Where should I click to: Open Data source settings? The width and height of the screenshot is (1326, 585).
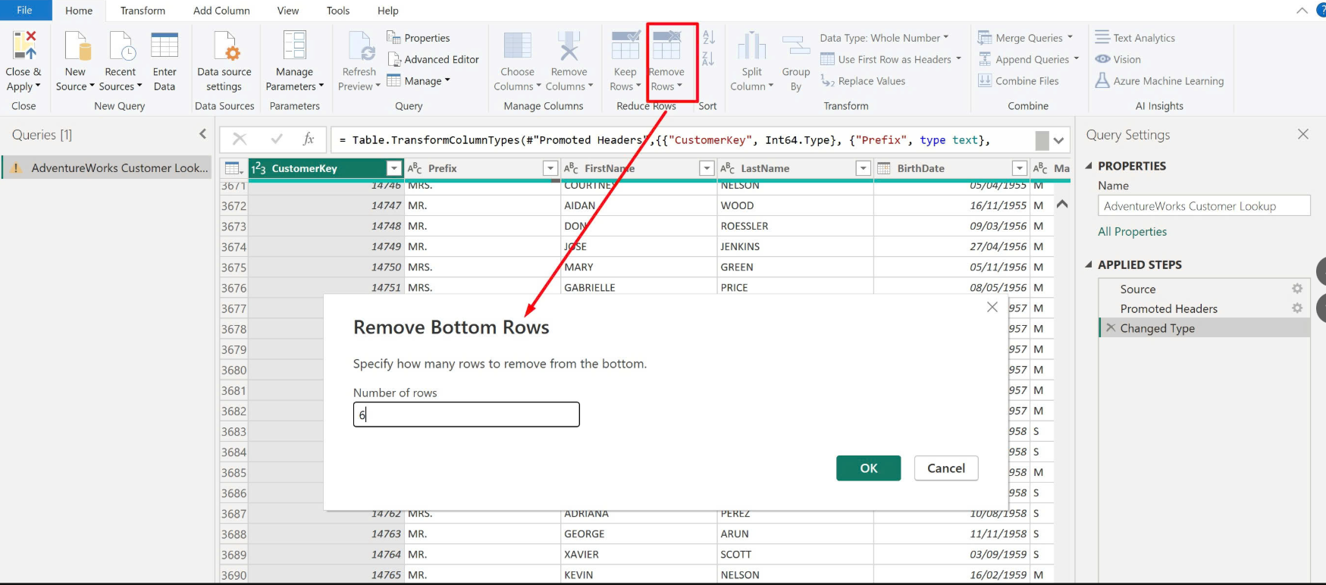point(224,47)
